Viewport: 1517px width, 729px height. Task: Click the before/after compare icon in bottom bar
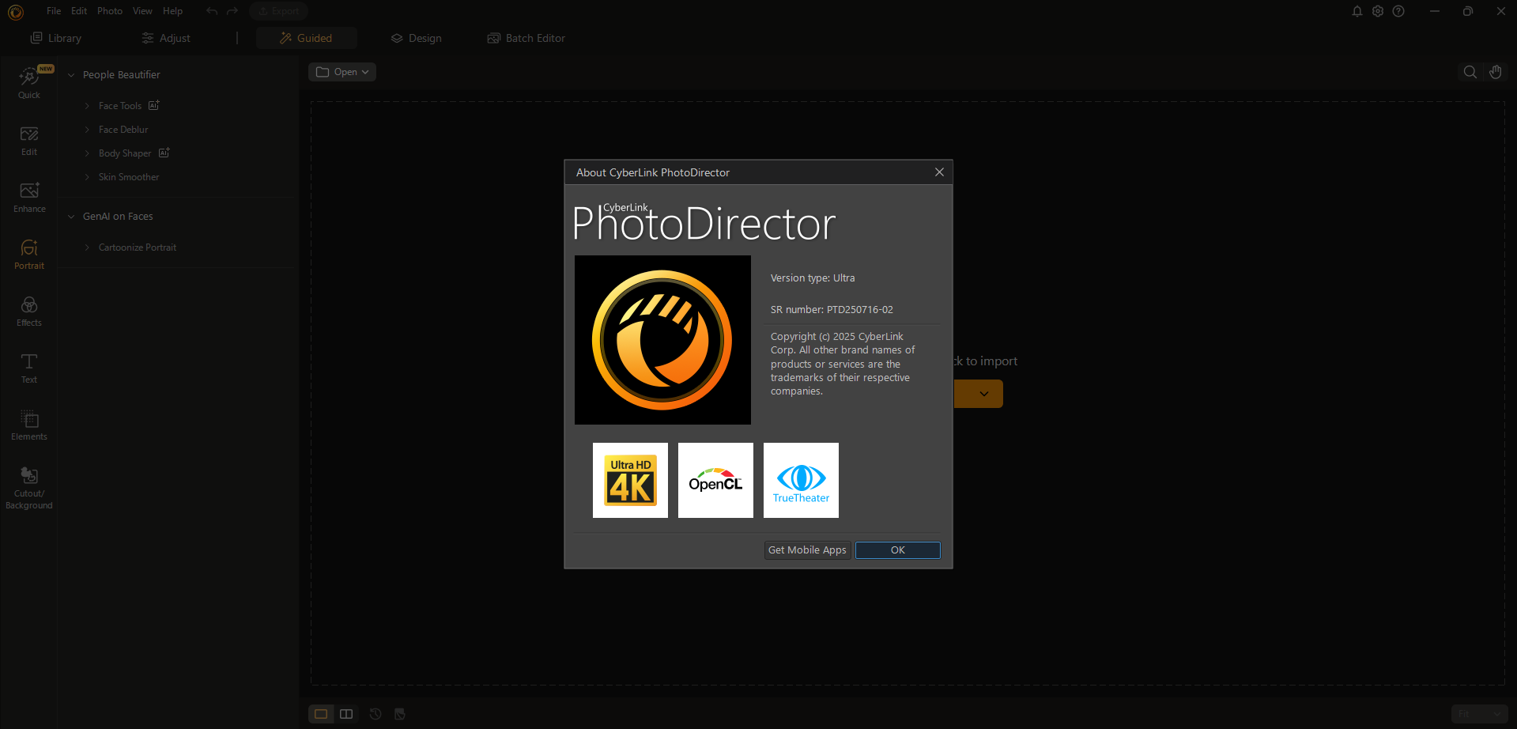[x=400, y=714]
